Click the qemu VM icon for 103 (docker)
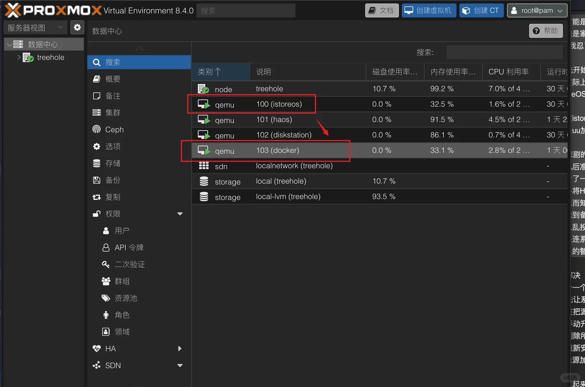 coord(204,150)
